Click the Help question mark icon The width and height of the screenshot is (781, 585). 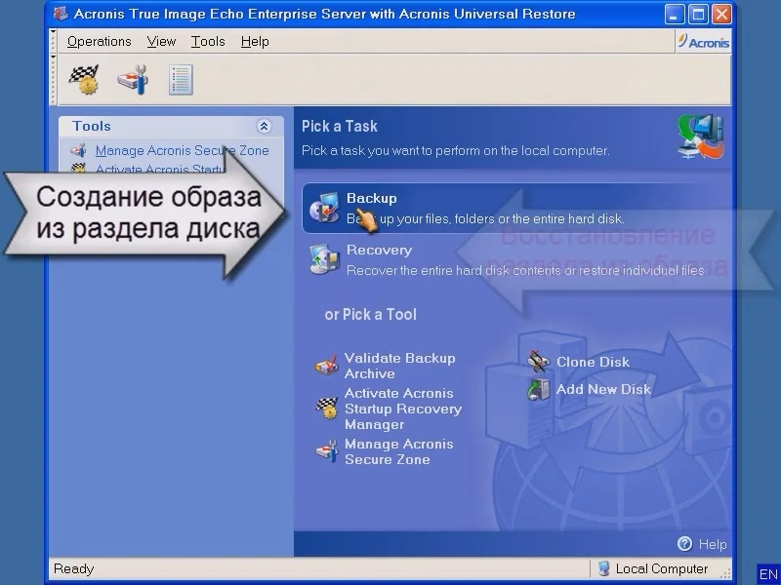pos(685,544)
